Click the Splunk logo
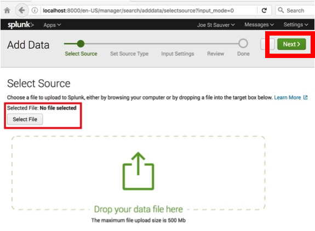 tap(20, 25)
